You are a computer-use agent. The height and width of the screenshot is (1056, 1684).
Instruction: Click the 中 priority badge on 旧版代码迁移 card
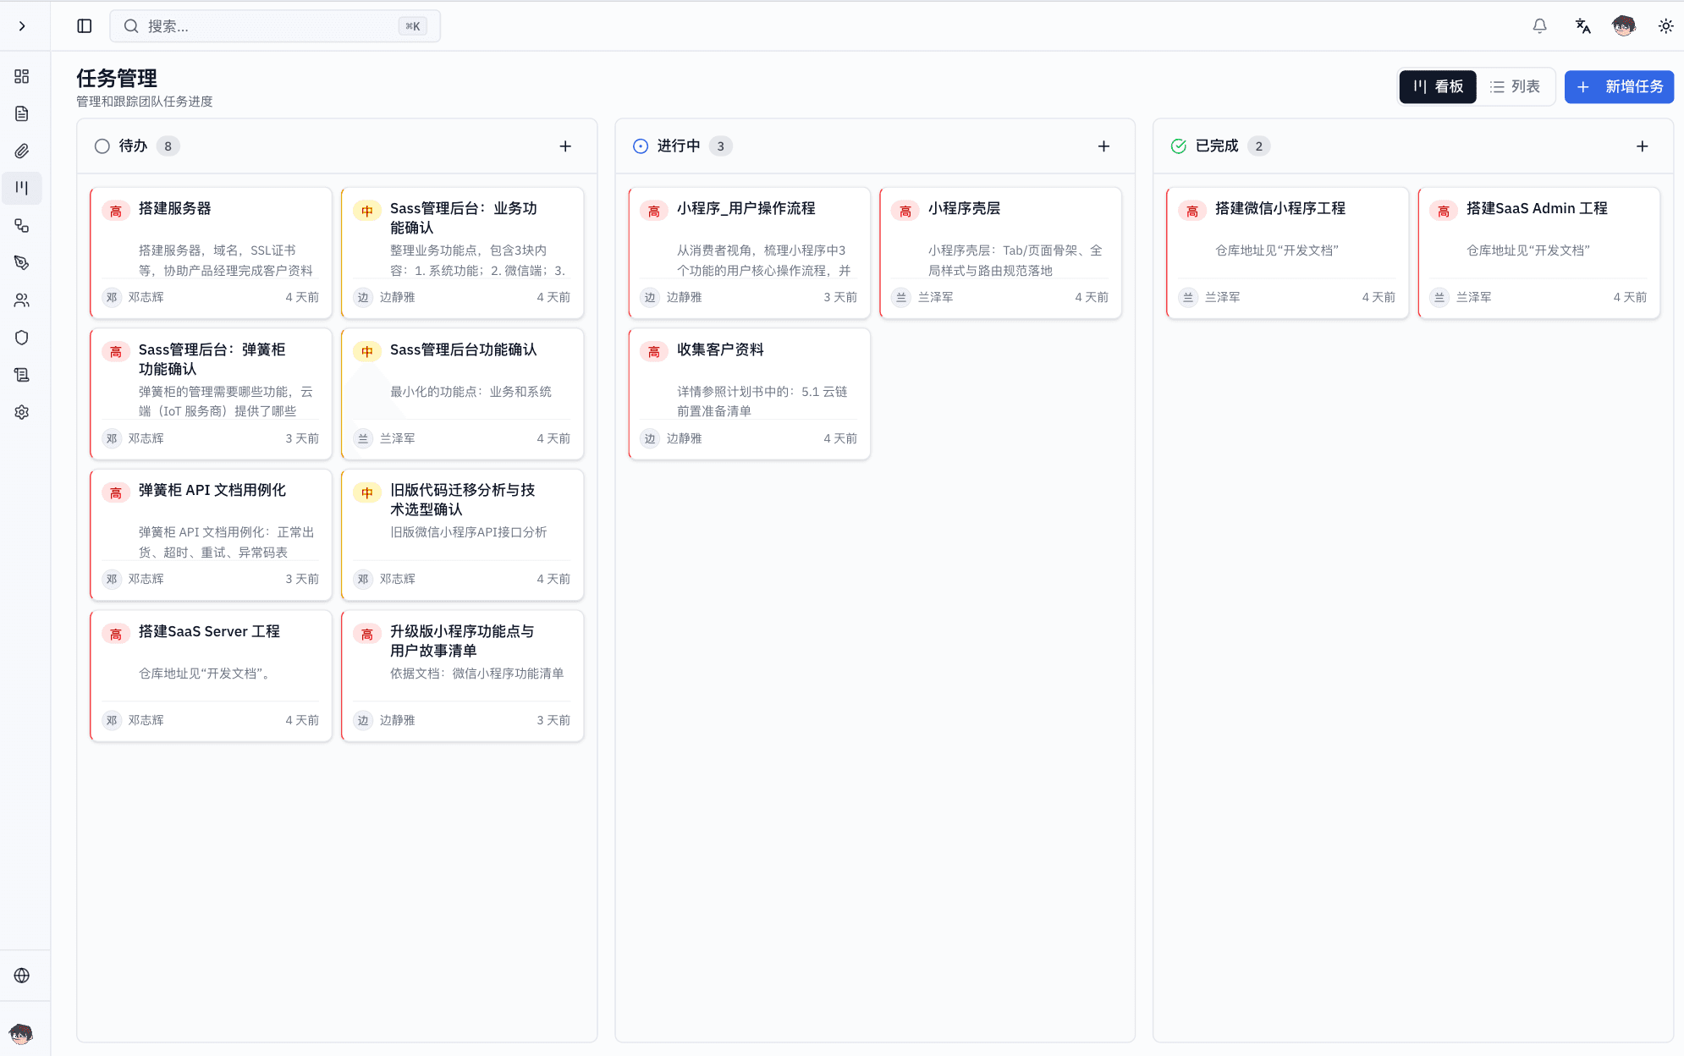[x=367, y=492]
